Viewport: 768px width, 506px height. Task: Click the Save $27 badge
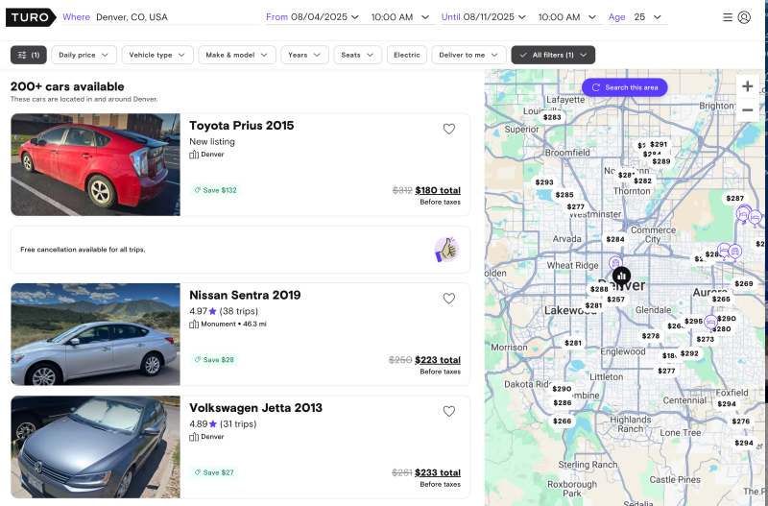click(214, 472)
